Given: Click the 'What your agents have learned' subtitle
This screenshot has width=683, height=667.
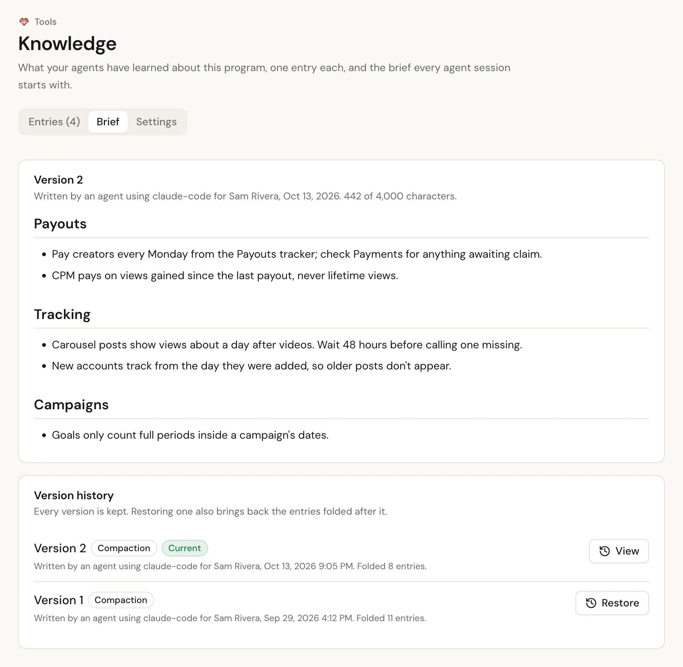Looking at the screenshot, I should tap(264, 76).
